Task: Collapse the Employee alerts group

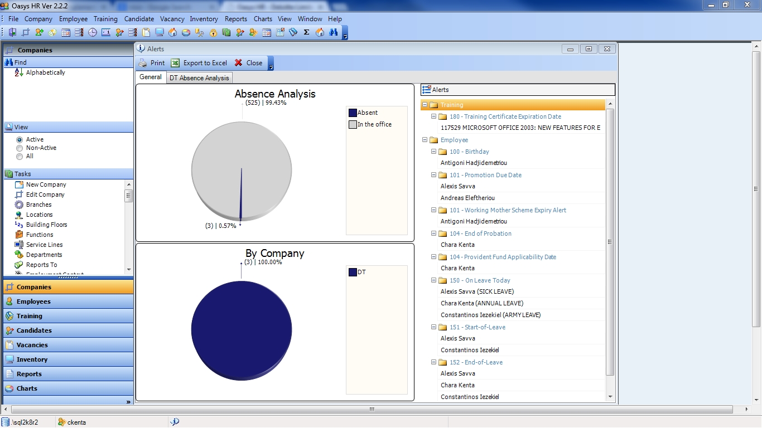Action: point(425,140)
